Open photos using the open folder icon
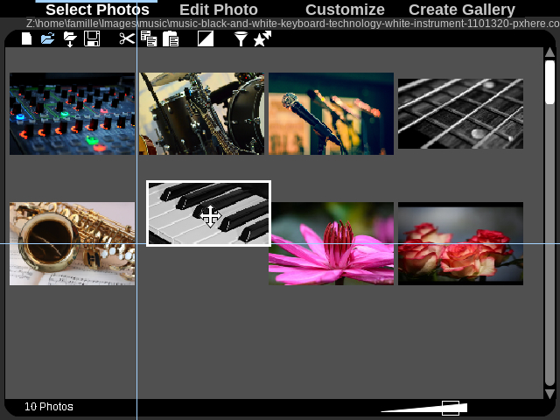Viewport: 560px width, 420px height. 48,38
